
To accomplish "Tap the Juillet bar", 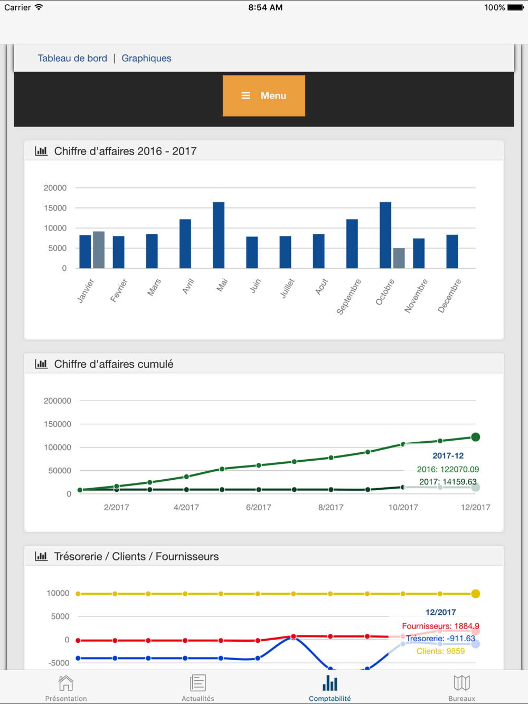I will (285, 252).
